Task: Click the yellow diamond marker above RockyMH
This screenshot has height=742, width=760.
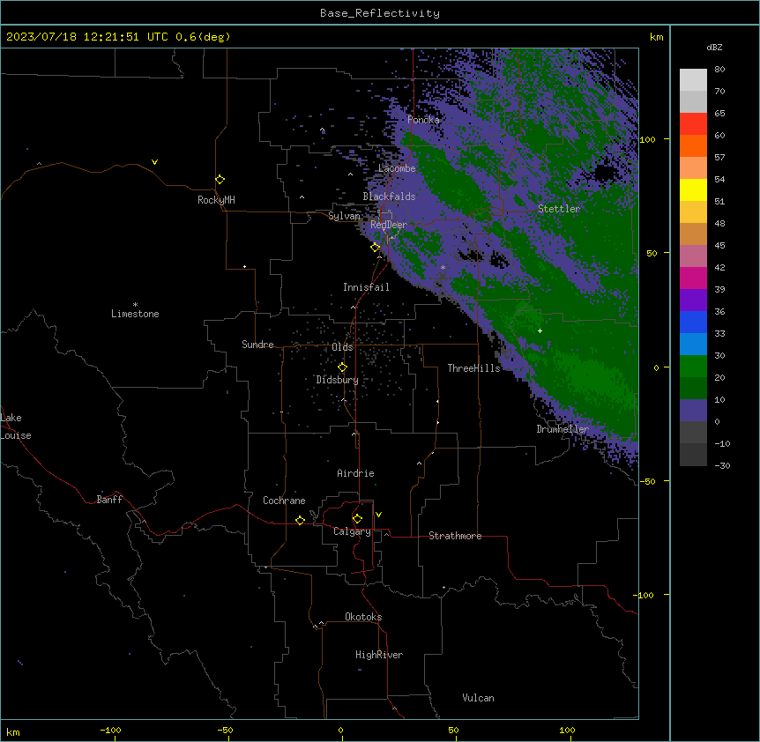Action: (x=220, y=180)
